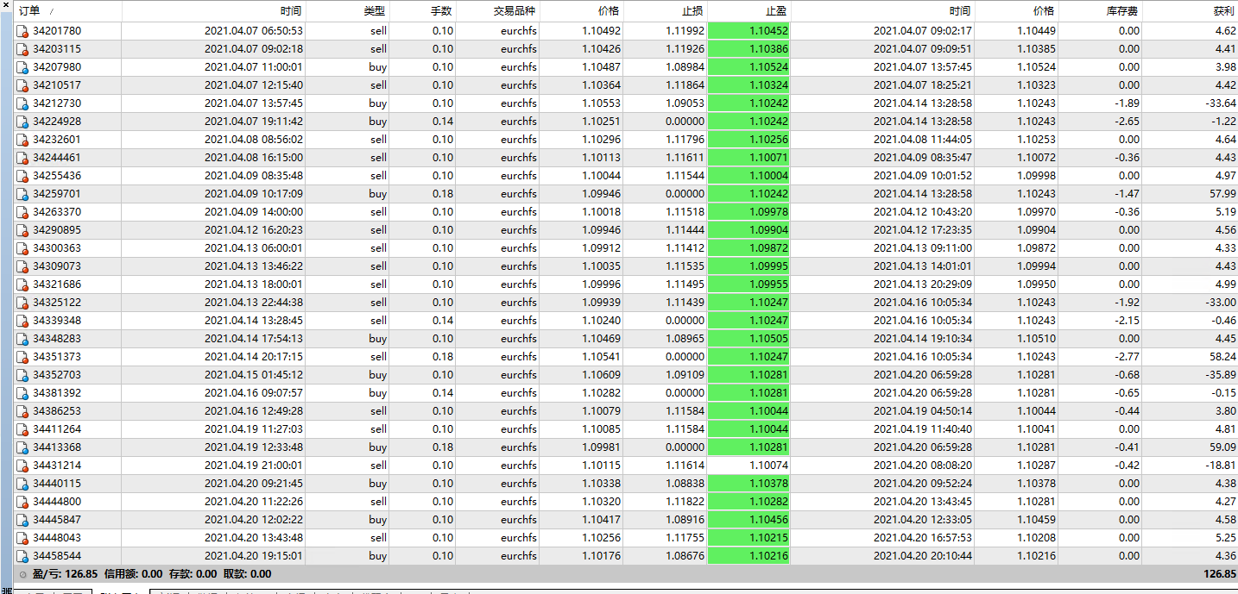This screenshot has height=594, width=1238.
Task: Click the buy order icon for 34348283
Action: (22, 339)
